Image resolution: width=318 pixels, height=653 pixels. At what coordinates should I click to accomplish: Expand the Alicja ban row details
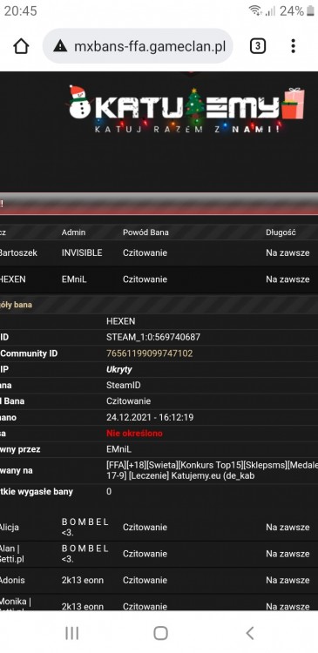pyautogui.click(x=159, y=528)
